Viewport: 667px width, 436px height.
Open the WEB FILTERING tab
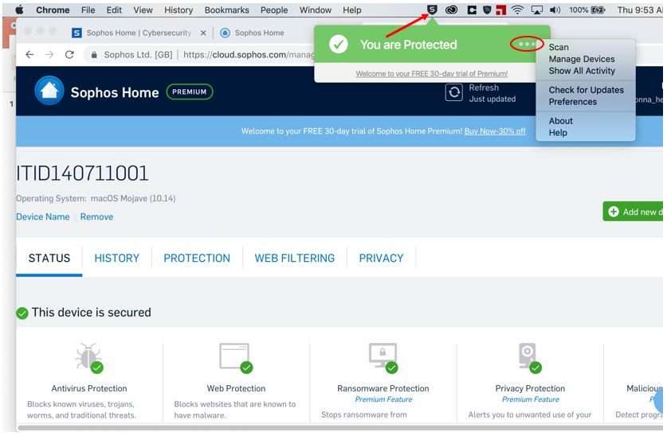click(x=294, y=258)
